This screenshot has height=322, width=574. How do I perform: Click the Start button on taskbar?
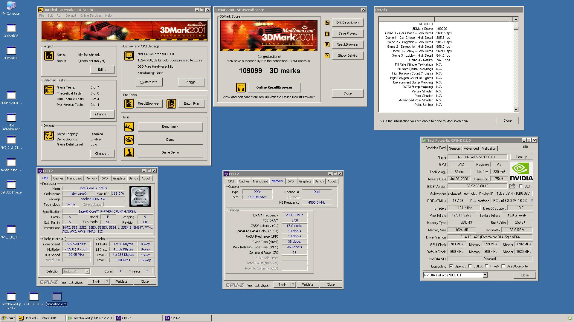click(x=8, y=318)
